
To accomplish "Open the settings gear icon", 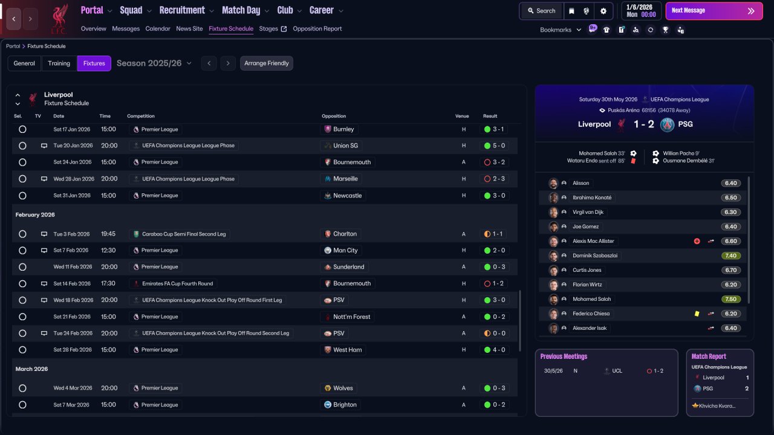I will (x=603, y=11).
